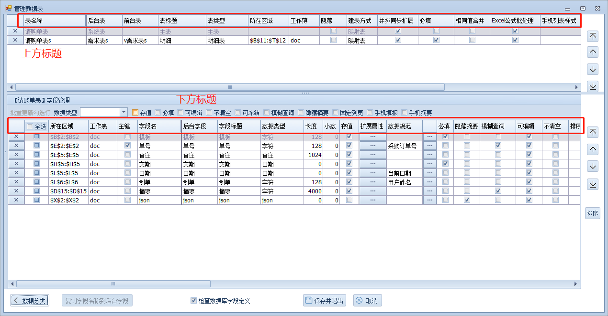Open 扩展属性 ellipsis button for 单号 row

pos(372,146)
